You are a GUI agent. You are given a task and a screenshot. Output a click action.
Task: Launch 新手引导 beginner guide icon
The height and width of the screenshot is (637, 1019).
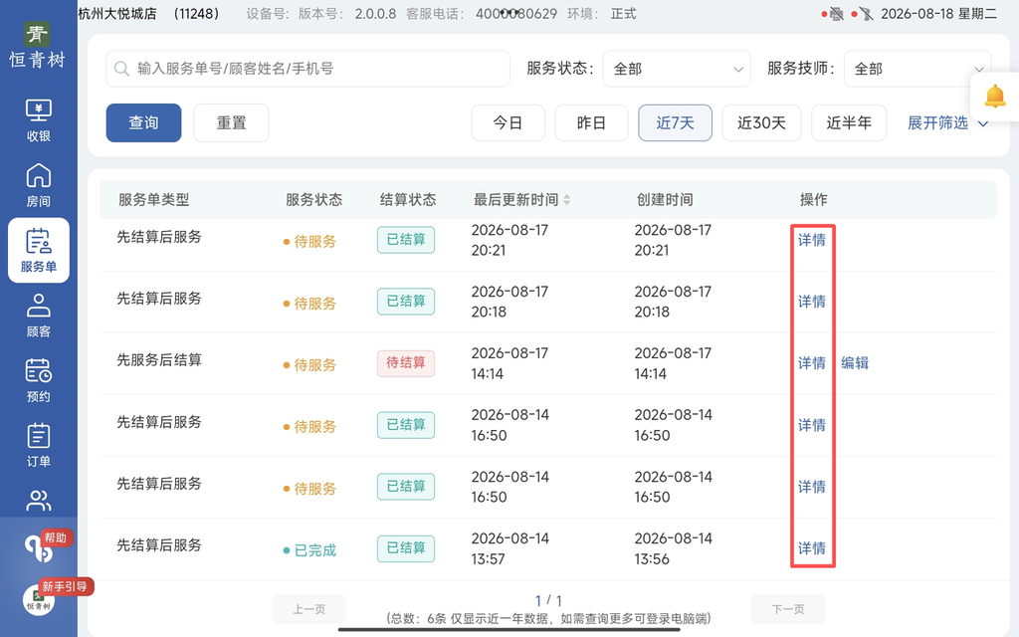point(39,599)
